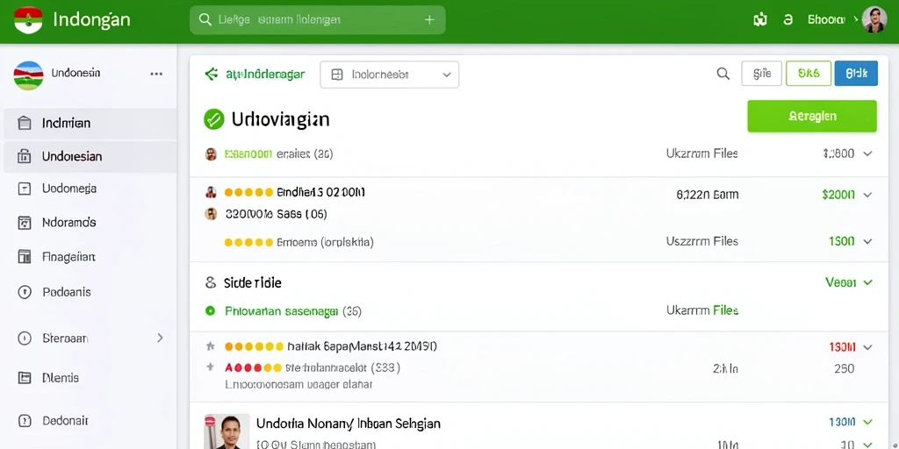Open the Undorha Nonany Inboan Sehgian entry
This screenshot has width=899, height=449.
click(348, 424)
